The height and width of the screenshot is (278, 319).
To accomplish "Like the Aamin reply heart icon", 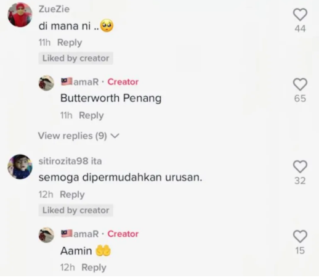I will coord(300,236).
